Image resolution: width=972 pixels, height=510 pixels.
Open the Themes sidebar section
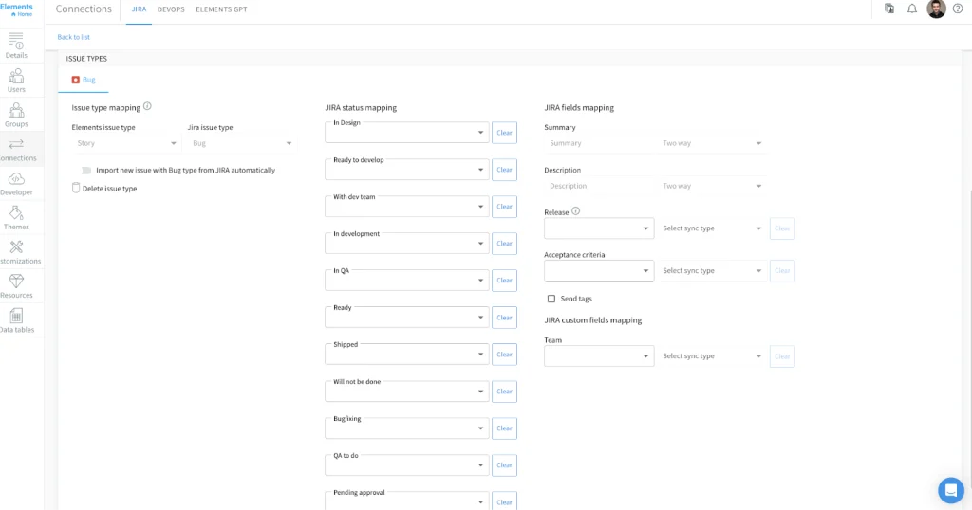click(17, 218)
